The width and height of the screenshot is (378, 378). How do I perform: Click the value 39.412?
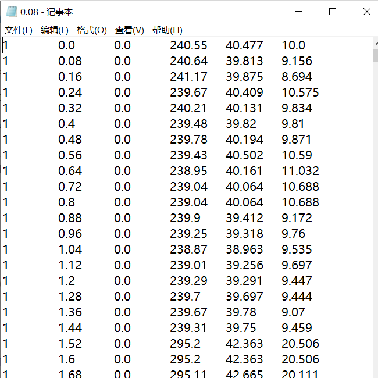[x=244, y=218]
